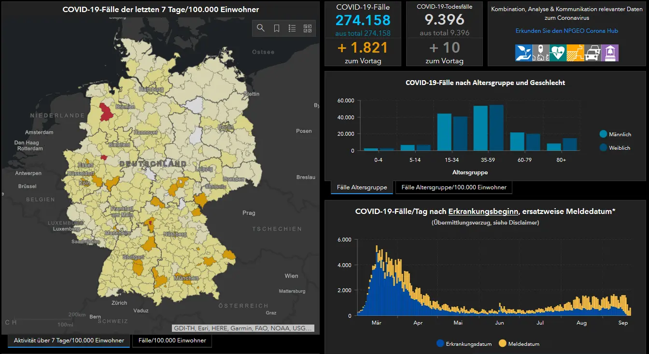Open the basemap gallery grid icon
649x354 pixels.
[308, 28]
